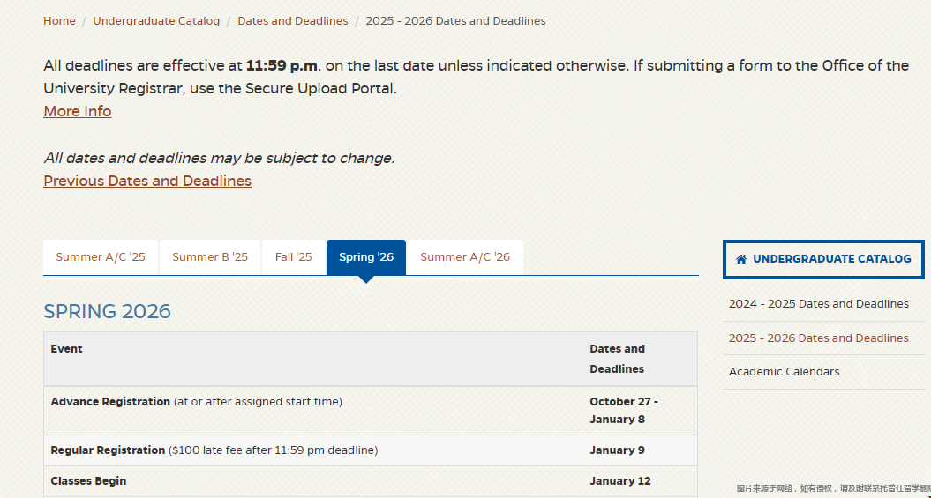Image resolution: width=931 pixels, height=498 pixels.
Task: Select the Spring '26 tab
Action: [x=366, y=257]
